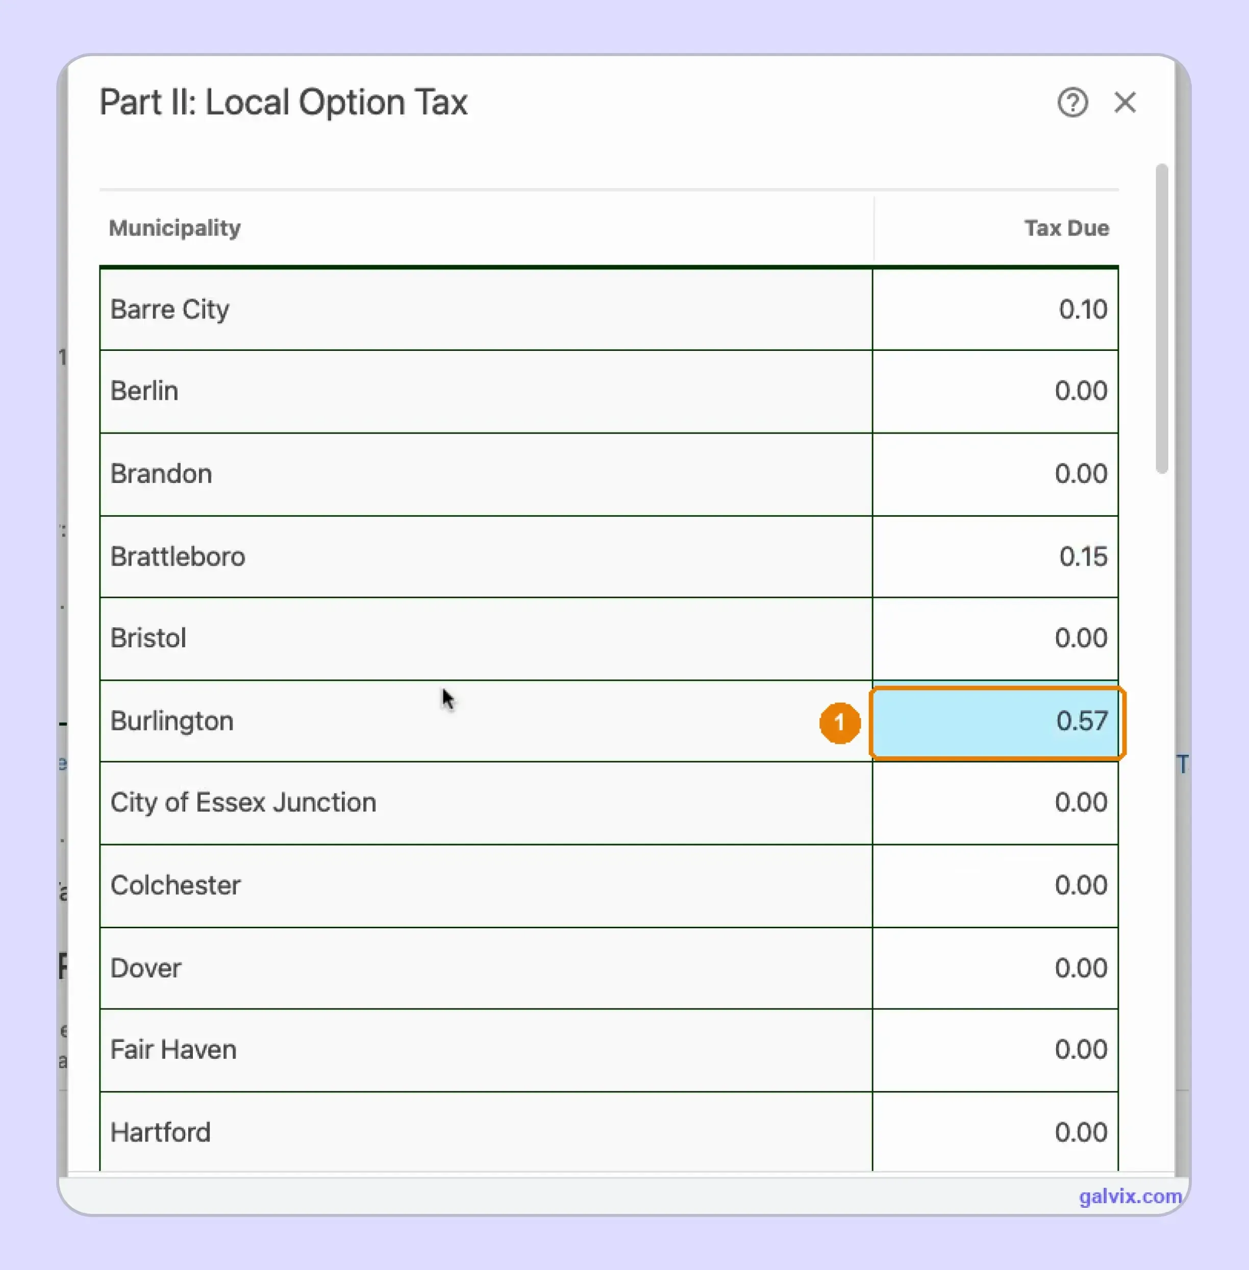Viewport: 1249px width, 1270px height.
Task: Select the Brandon municipality cell
Action: tap(486, 474)
